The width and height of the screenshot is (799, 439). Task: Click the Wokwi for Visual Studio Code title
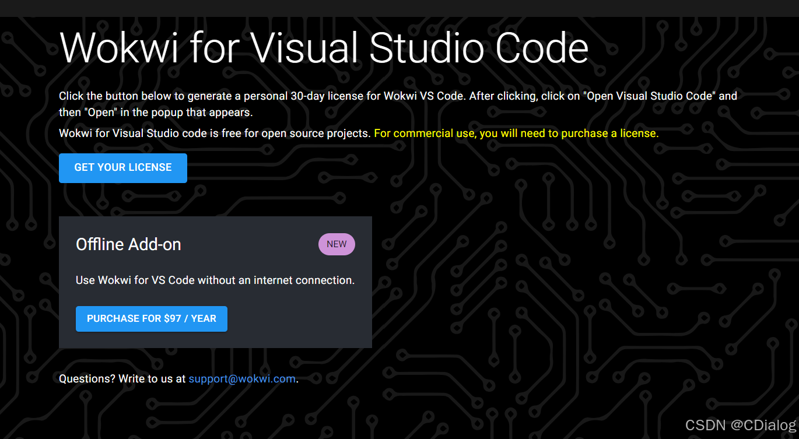click(x=324, y=48)
